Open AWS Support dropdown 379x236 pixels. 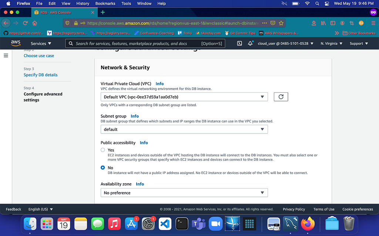click(359, 44)
